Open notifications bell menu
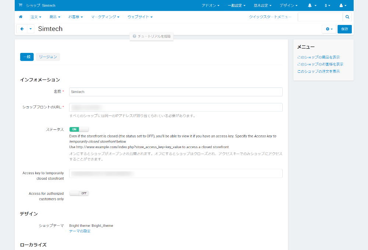The image size is (368, 250). tap(312, 6)
